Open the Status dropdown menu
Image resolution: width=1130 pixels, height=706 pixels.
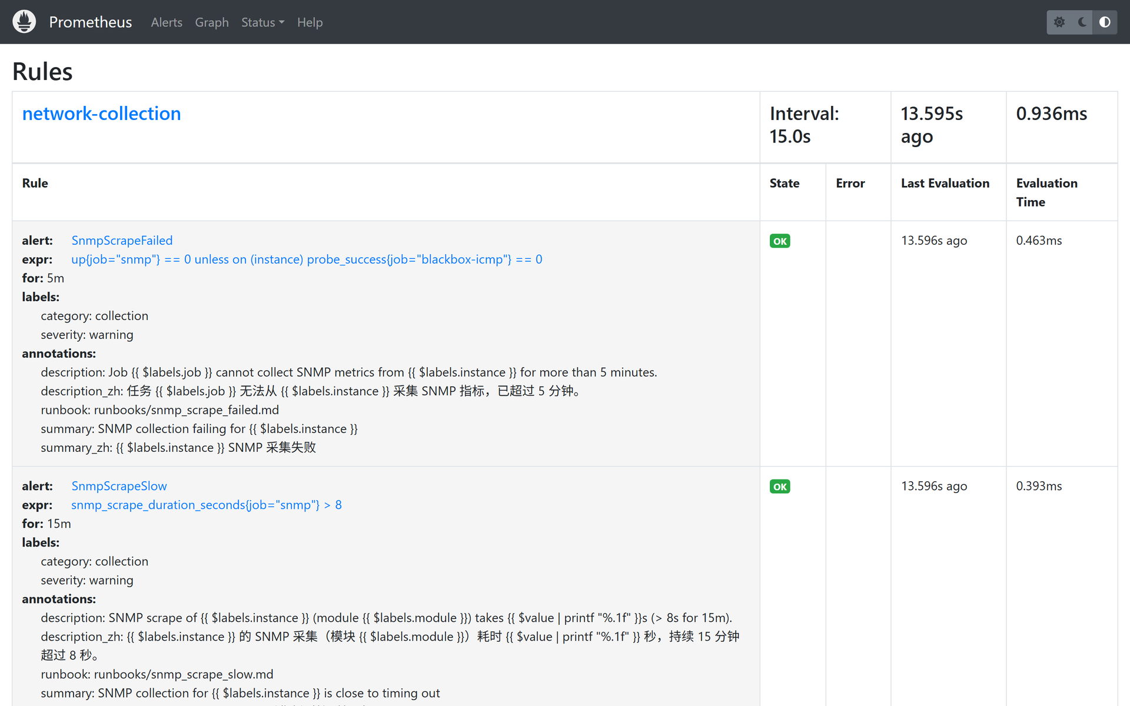click(262, 22)
